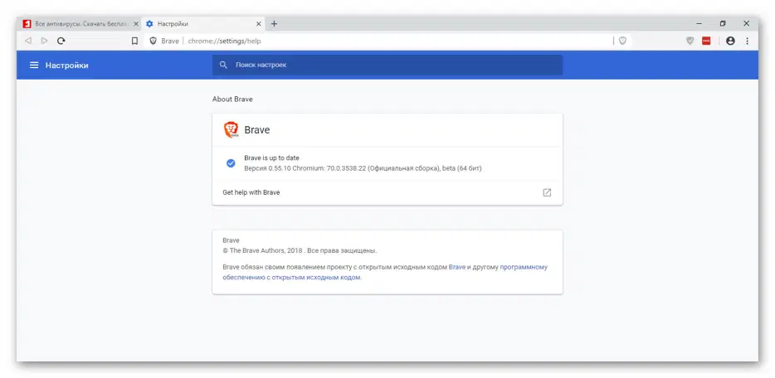This screenshot has height=378, width=775.
Task: Open the Settings hamburger menu
Action: click(x=34, y=65)
